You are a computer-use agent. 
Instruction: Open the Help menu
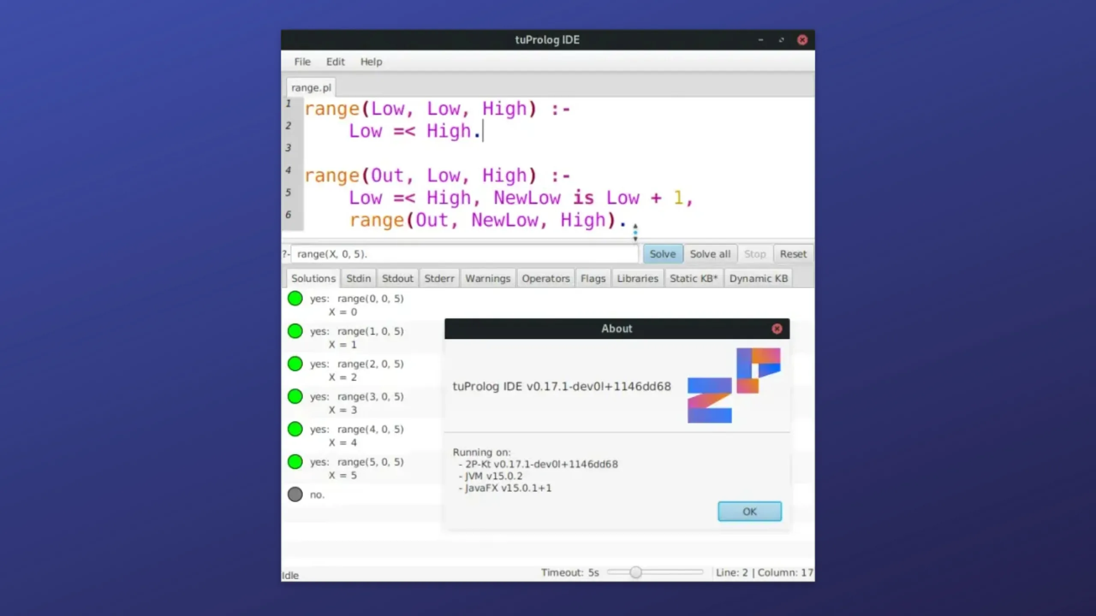tap(371, 62)
